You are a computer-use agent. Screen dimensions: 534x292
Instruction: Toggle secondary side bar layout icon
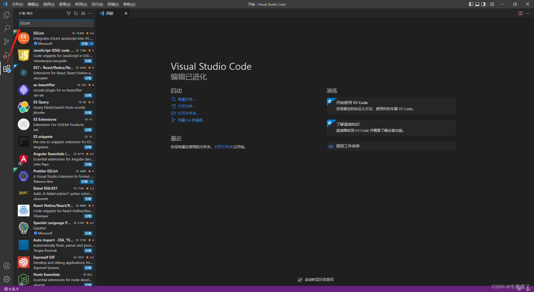(x=484, y=4)
